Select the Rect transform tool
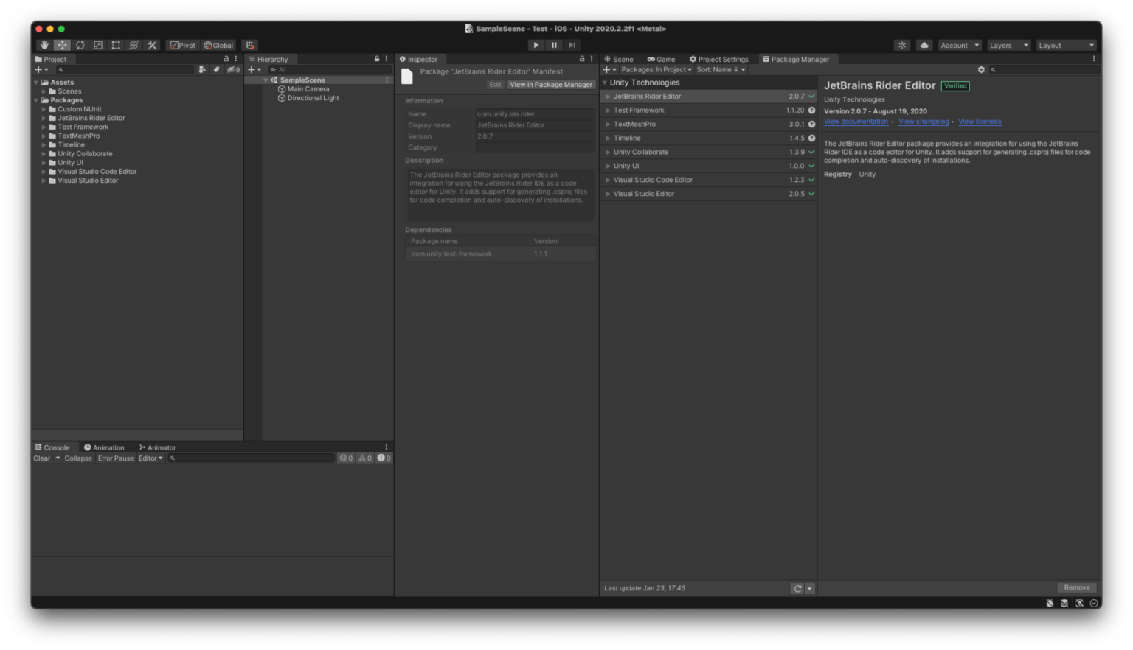 pyautogui.click(x=116, y=45)
